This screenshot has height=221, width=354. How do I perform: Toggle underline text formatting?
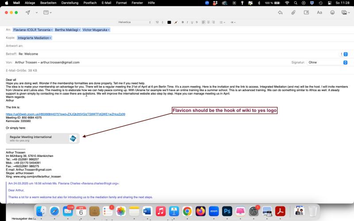click(192, 22)
